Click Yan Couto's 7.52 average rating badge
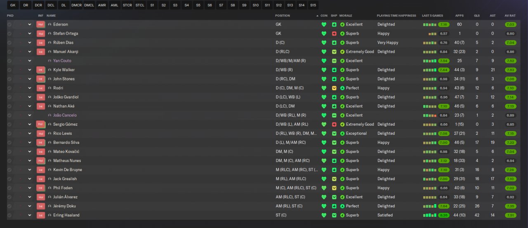The height and width of the screenshot is (228, 528). [510, 61]
